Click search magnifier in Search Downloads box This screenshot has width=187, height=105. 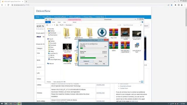pos(141,25)
